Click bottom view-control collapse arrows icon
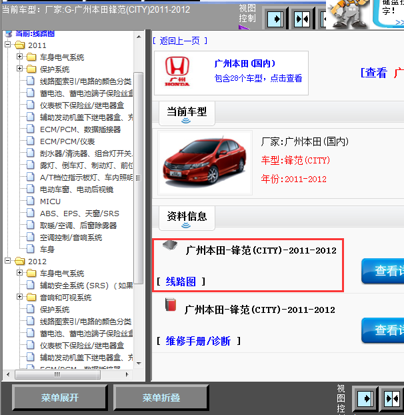 (392, 398)
